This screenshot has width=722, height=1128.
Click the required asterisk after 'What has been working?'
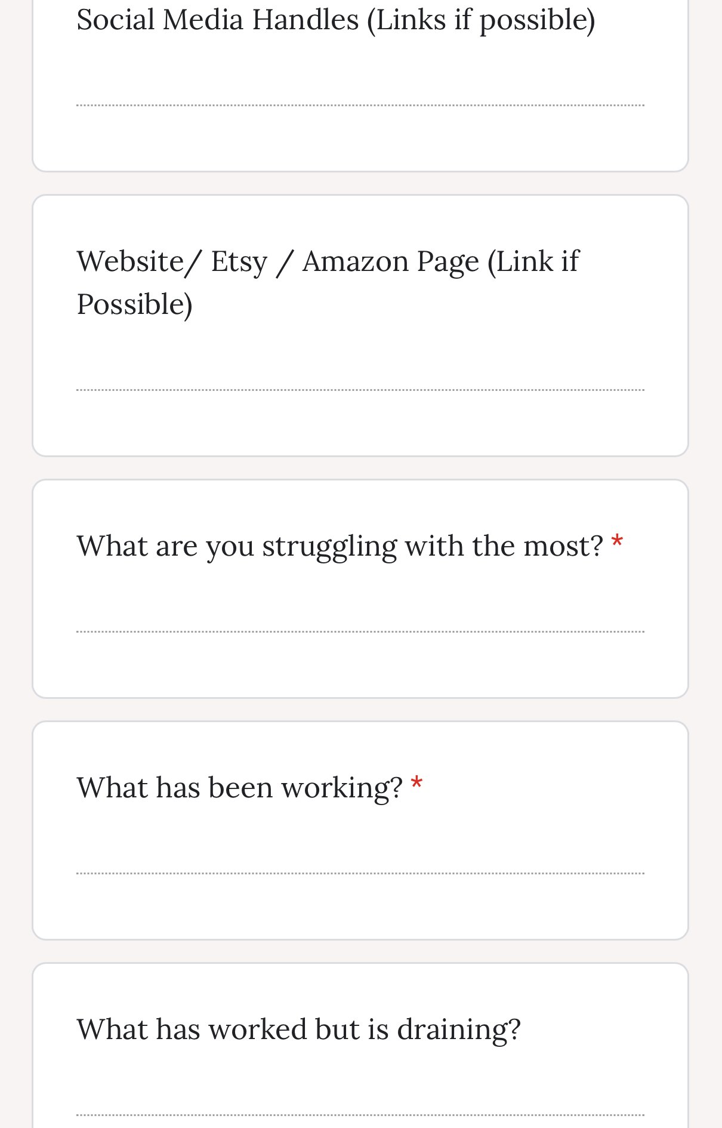416,785
